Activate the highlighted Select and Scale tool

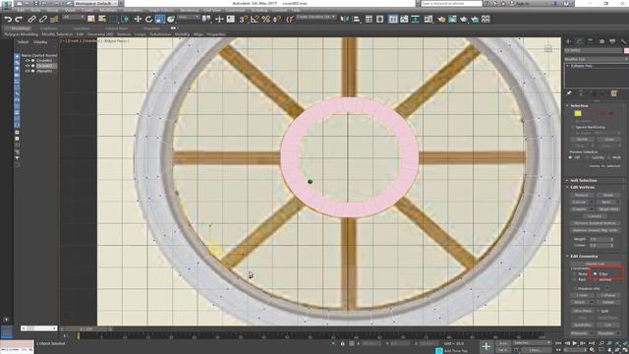coord(160,19)
